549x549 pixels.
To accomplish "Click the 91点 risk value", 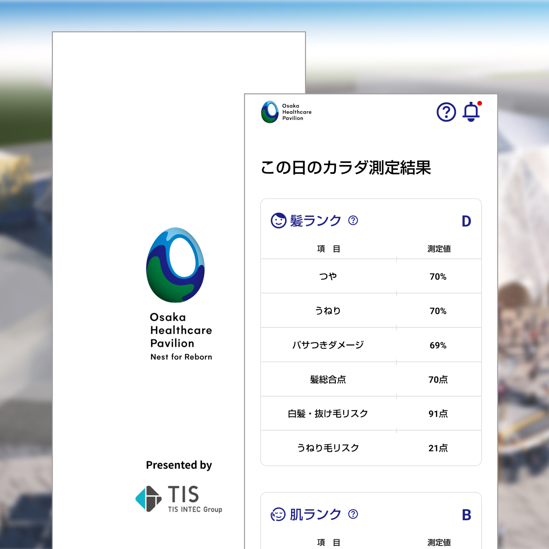I will [x=438, y=414].
